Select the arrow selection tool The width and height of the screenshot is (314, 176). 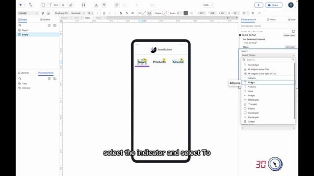(x=21, y=5)
